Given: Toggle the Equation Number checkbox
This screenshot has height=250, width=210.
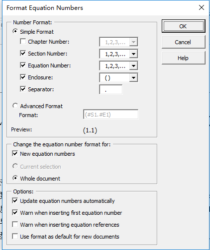Looking at the screenshot, I should [x=23, y=65].
